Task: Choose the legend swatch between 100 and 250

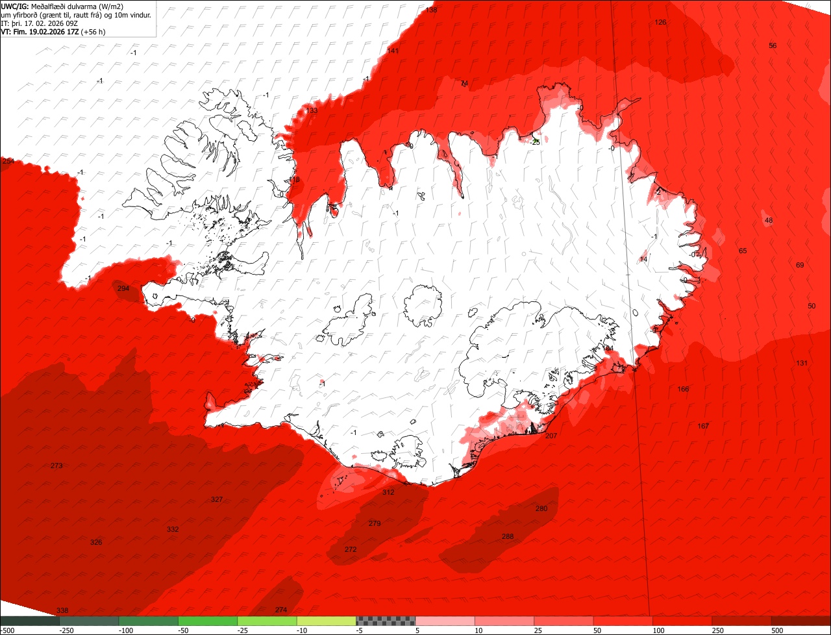Action: click(x=682, y=621)
